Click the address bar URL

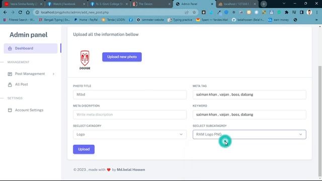[75, 12]
